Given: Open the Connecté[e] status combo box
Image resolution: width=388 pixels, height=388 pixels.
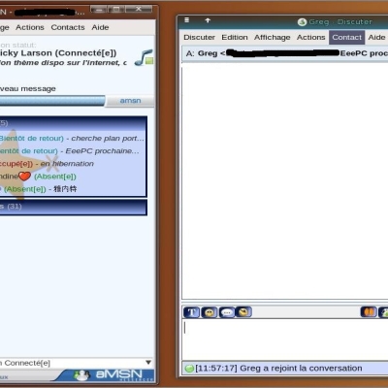Looking at the screenshot, I should pyautogui.click(x=77, y=363).
